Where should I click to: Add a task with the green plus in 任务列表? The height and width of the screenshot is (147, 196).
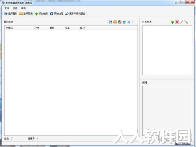[x=172, y=22]
